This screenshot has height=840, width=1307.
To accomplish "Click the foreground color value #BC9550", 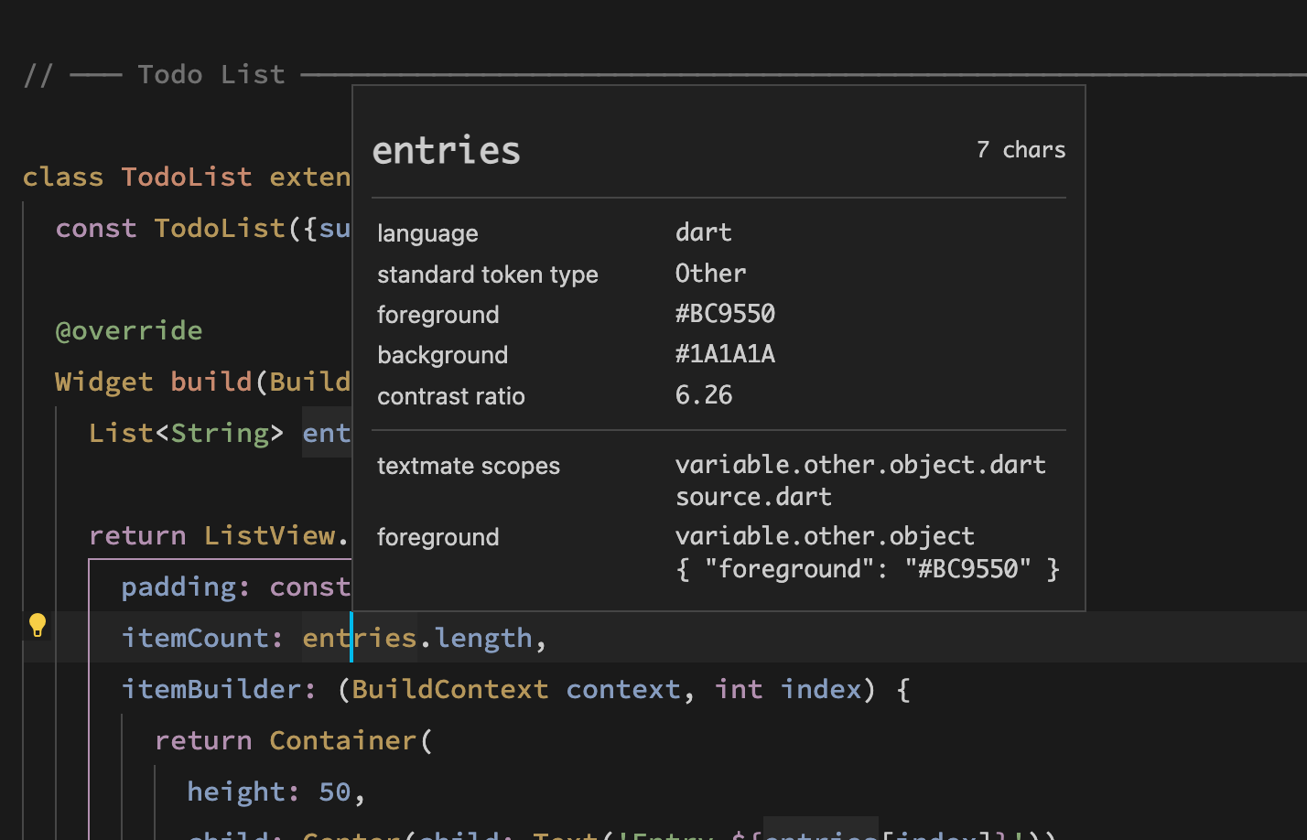I will point(725,313).
